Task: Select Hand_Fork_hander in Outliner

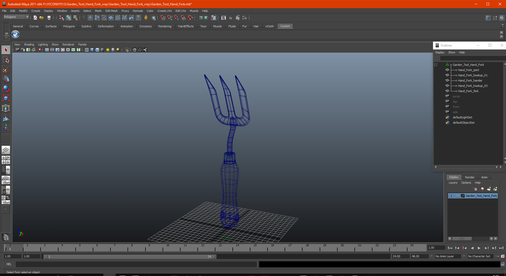Action: click(x=470, y=81)
